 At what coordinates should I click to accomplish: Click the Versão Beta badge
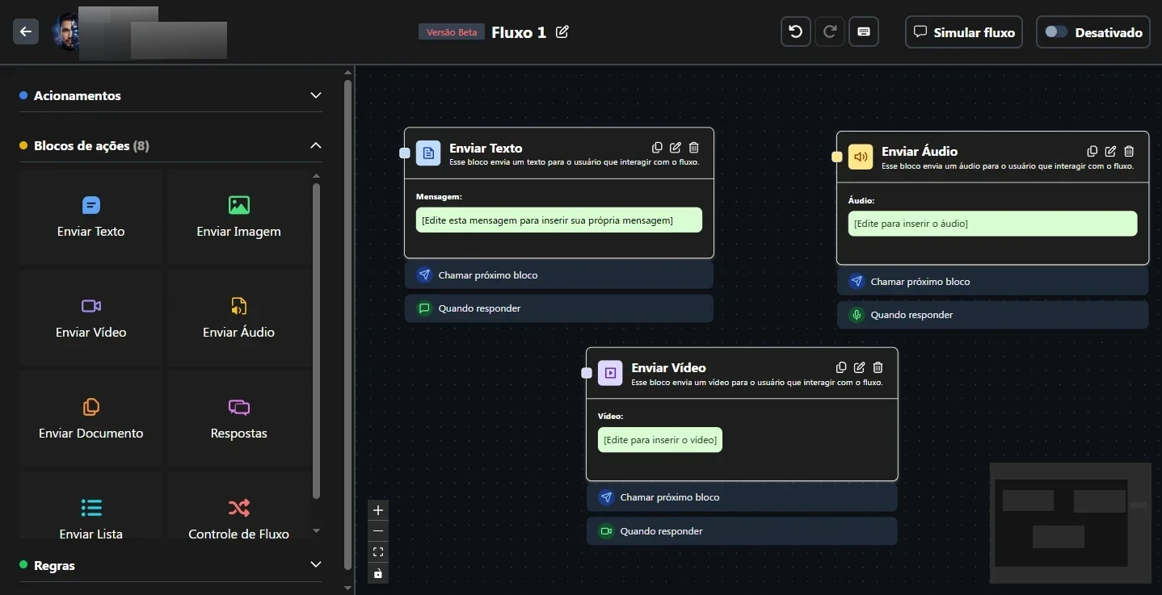(452, 32)
